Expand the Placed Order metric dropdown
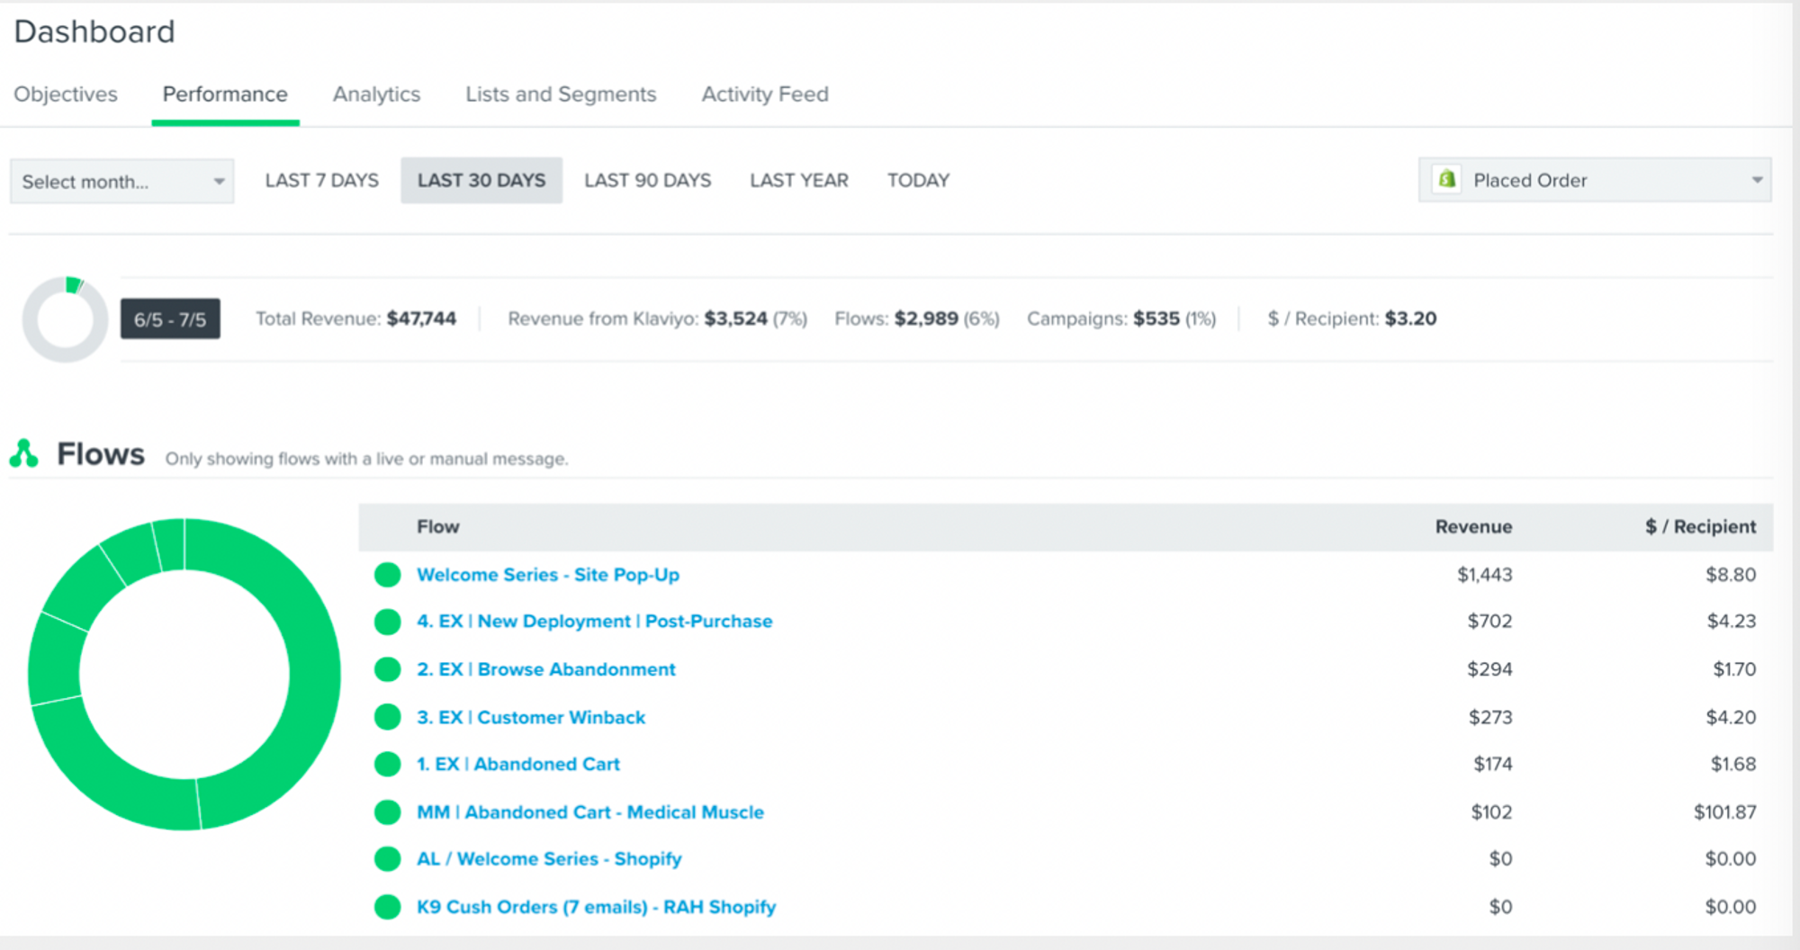The image size is (1800, 950). (x=1593, y=180)
